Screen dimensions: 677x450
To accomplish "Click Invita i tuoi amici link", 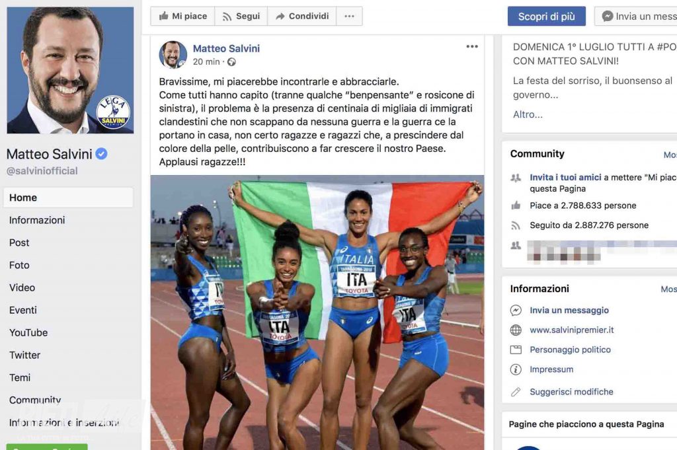I will (x=565, y=177).
